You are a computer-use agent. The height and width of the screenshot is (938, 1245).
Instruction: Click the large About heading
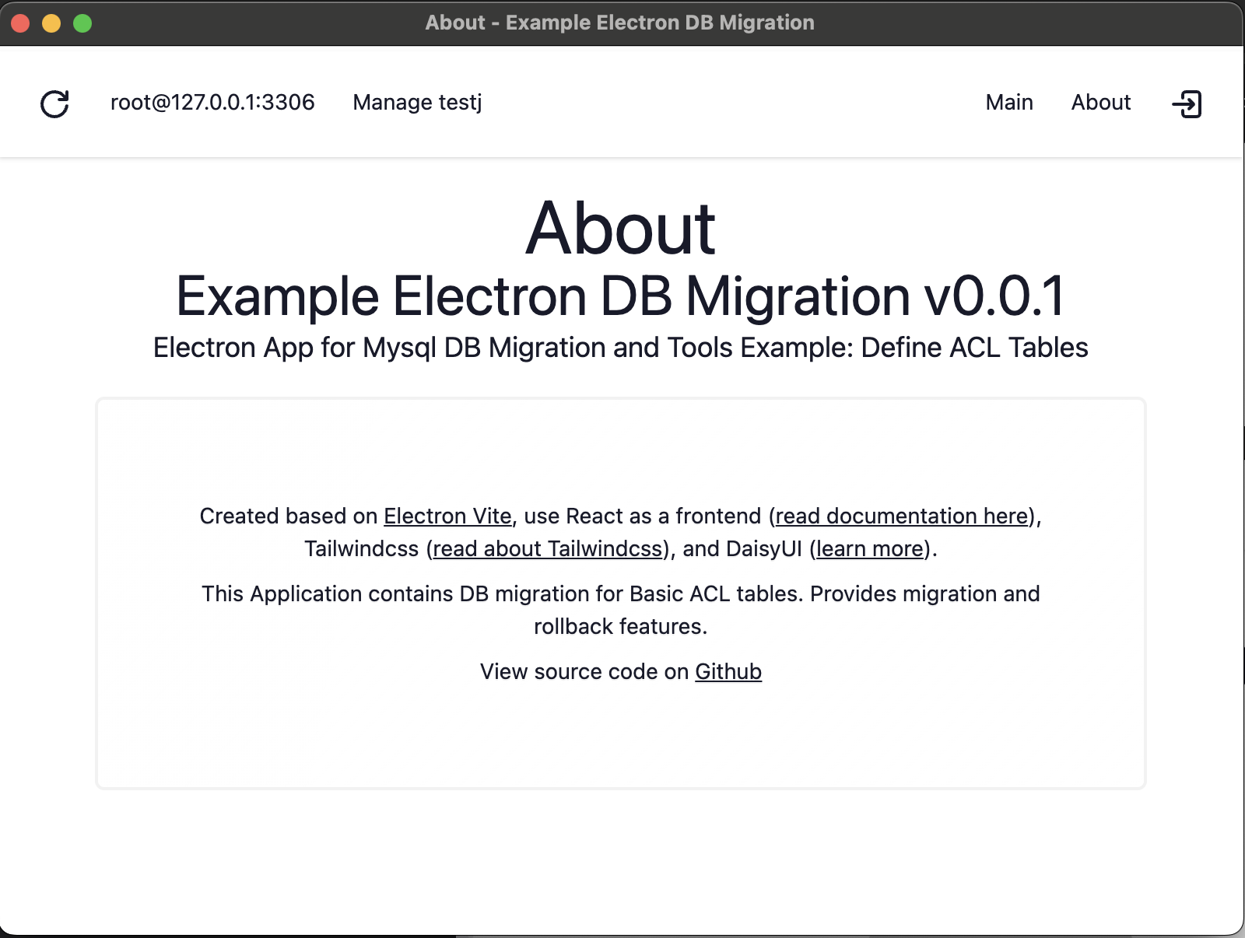621,228
